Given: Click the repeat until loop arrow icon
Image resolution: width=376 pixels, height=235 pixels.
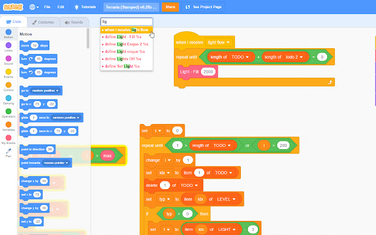Looking at the screenshot, I should (x=330, y=82).
